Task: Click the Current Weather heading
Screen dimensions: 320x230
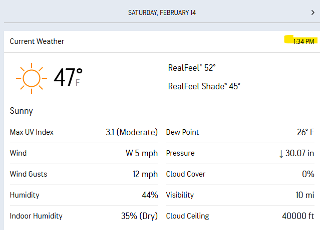Action: coord(37,41)
